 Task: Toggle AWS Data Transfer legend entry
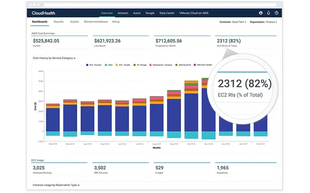coord(203,65)
